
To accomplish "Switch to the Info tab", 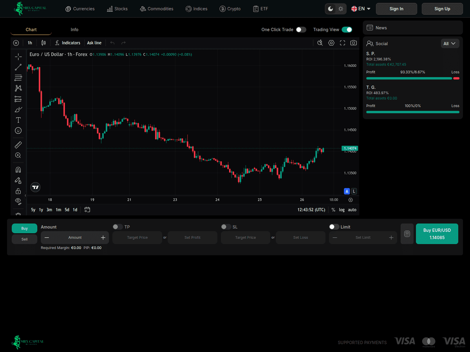I will (74, 30).
